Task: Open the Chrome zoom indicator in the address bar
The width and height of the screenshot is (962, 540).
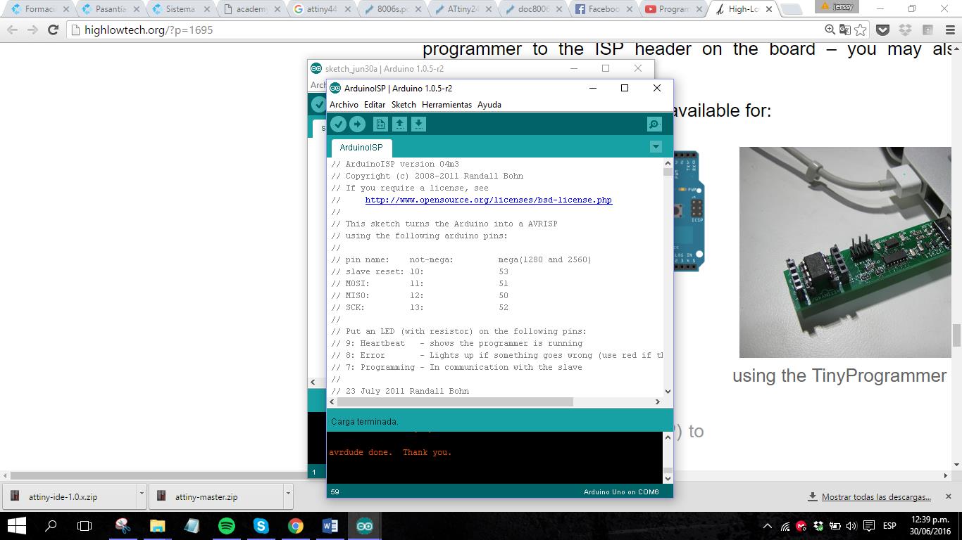Action: click(830, 30)
